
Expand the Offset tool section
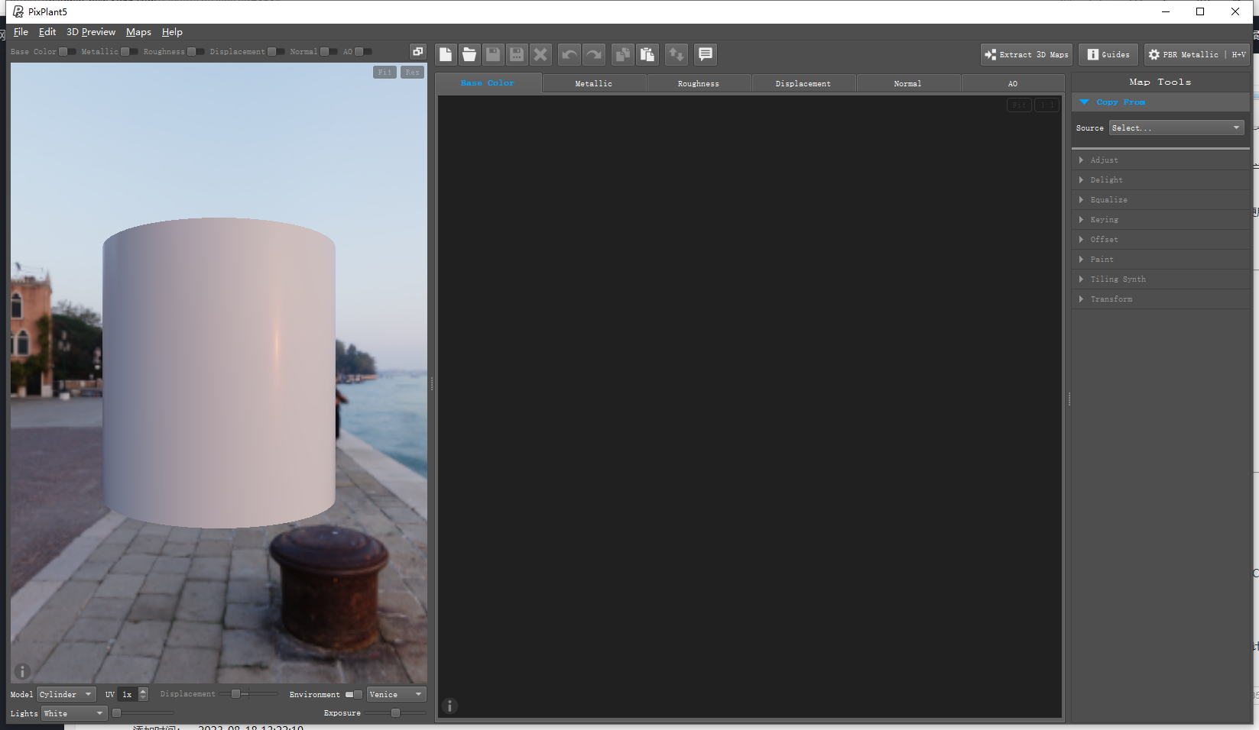coord(1160,239)
